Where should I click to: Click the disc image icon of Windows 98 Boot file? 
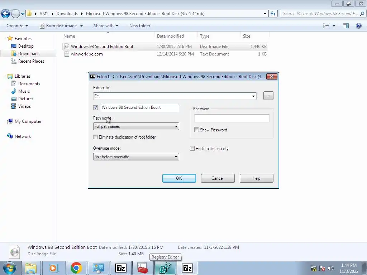[67, 46]
